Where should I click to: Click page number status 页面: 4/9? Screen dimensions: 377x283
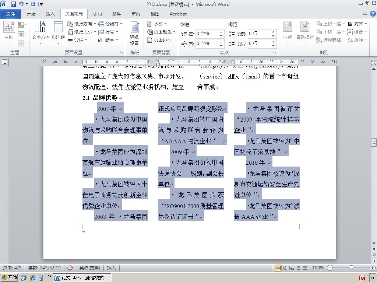(12, 268)
